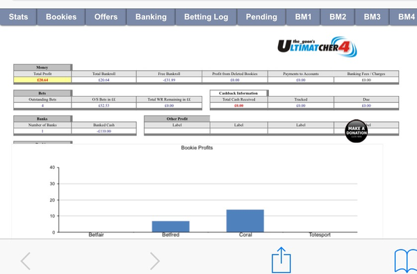Screen dimensions: 417x274
Task: Click the Number of Banks value 1
Action: coord(42,131)
